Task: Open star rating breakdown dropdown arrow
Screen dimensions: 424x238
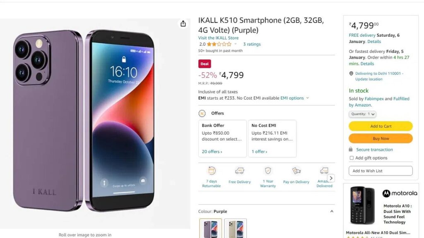Action: (235, 44)
